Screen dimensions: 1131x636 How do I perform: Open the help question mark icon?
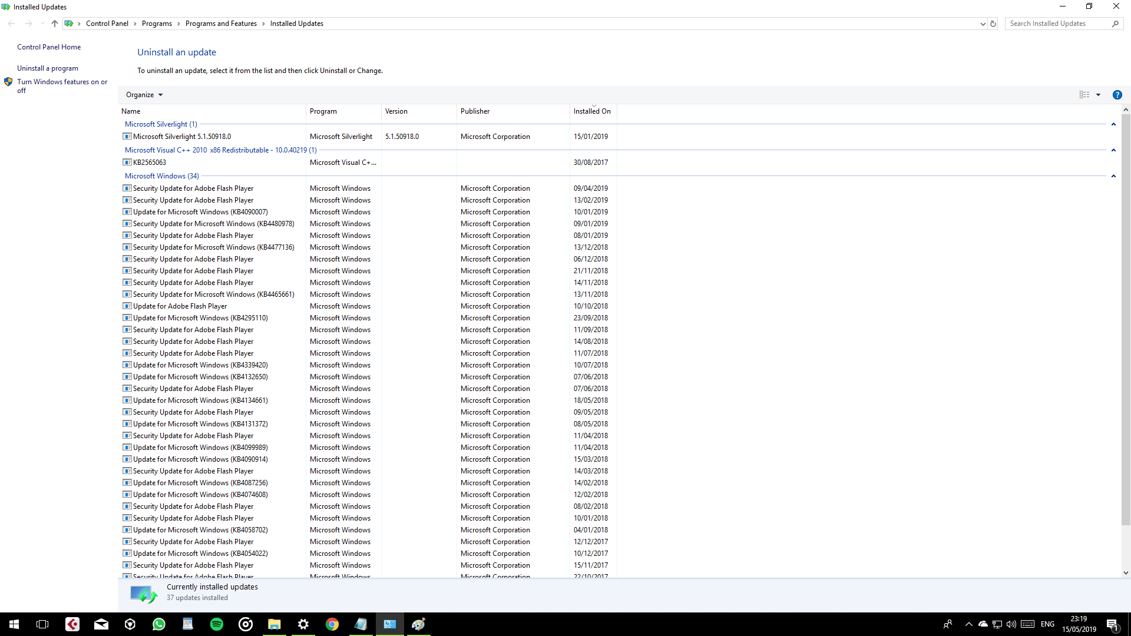[x=1117, y=95]
